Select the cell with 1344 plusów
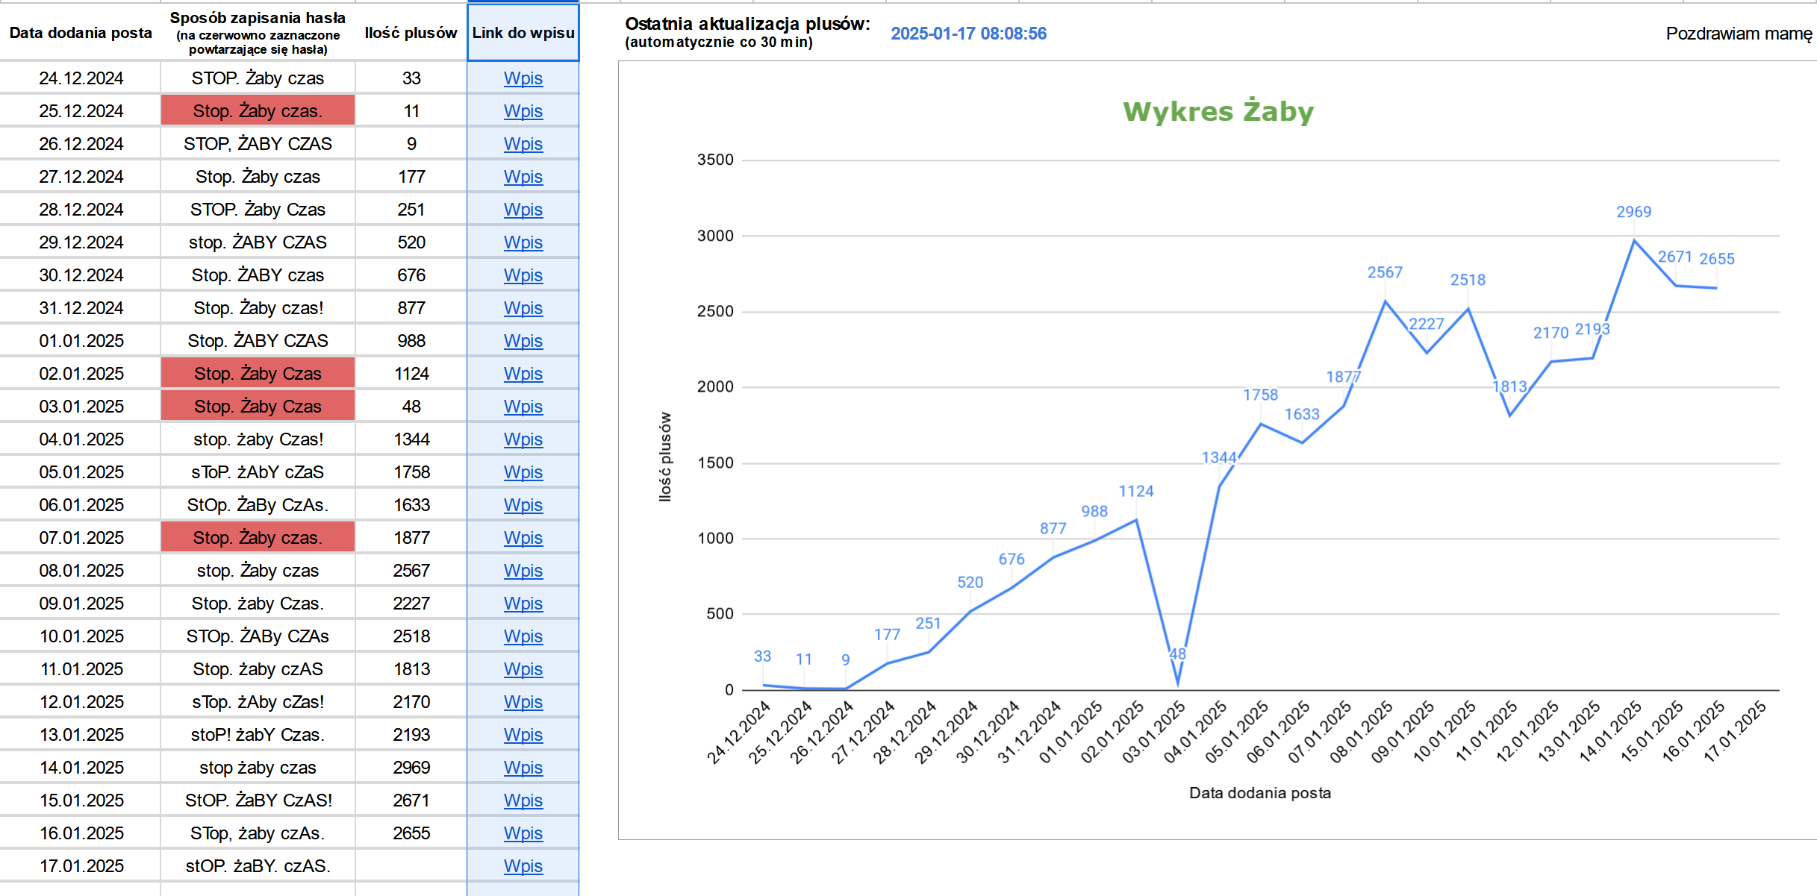 [x=411, y=439]
